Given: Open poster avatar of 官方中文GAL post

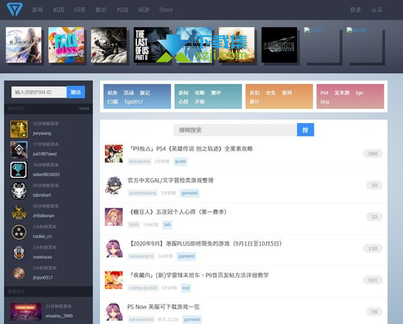Looking at the screenshot, I should (114, 185).
